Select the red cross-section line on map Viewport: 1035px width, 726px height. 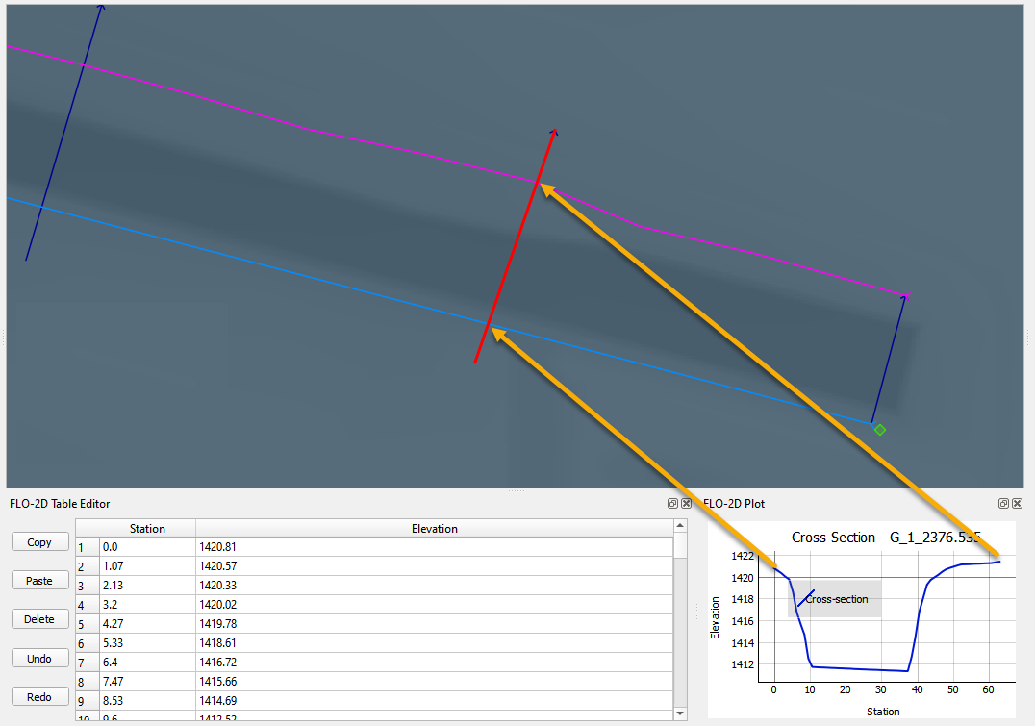(515, 248)
